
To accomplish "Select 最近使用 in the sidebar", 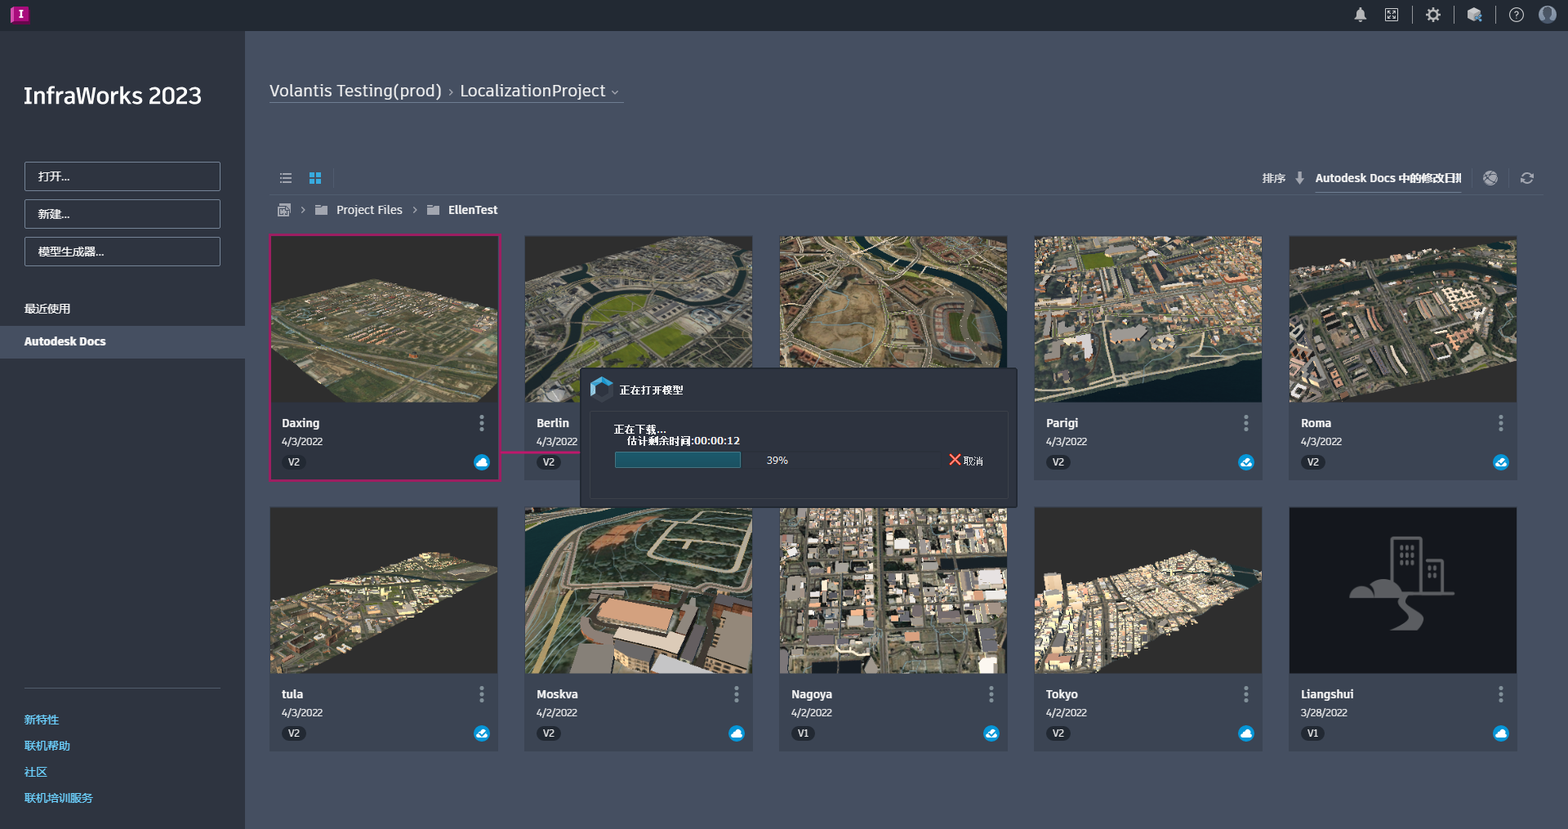I will tap(47, 309).
